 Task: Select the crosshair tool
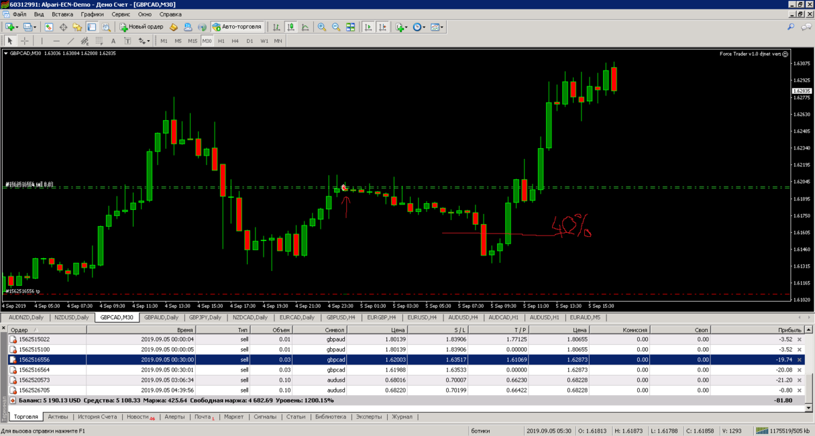24,41
